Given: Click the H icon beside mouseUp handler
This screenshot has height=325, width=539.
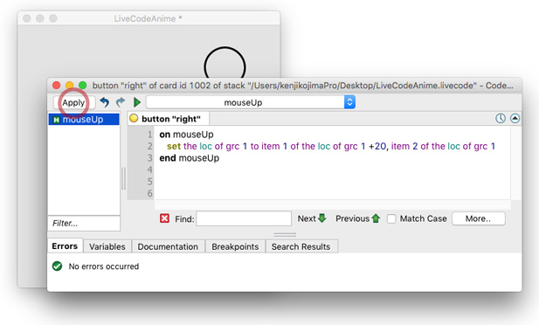Looking at the screenshot, I should click(x=57, y=120).
